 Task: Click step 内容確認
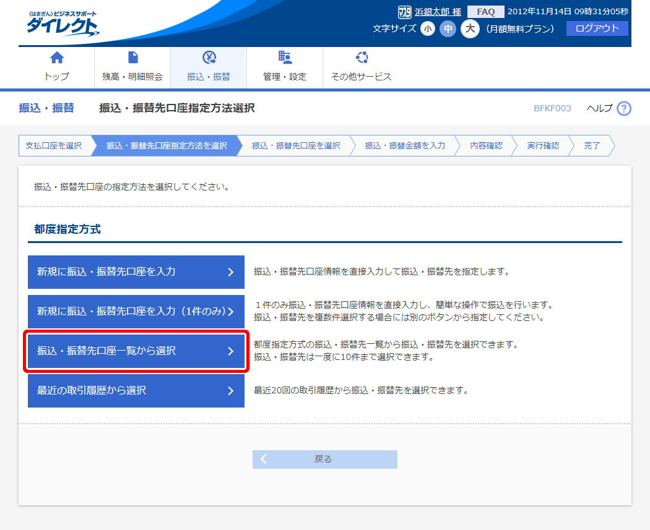(x=486, y=146)
